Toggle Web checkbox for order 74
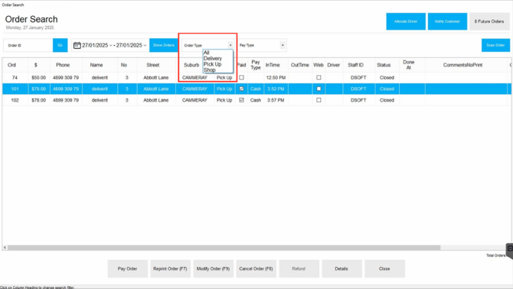Image resolution: width=513 pixels, height=289 pixels. click(319, 78)
